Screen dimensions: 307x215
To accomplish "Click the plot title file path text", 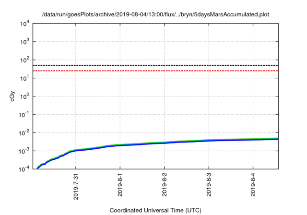I will pyautogui.click(x=155, y=14).
